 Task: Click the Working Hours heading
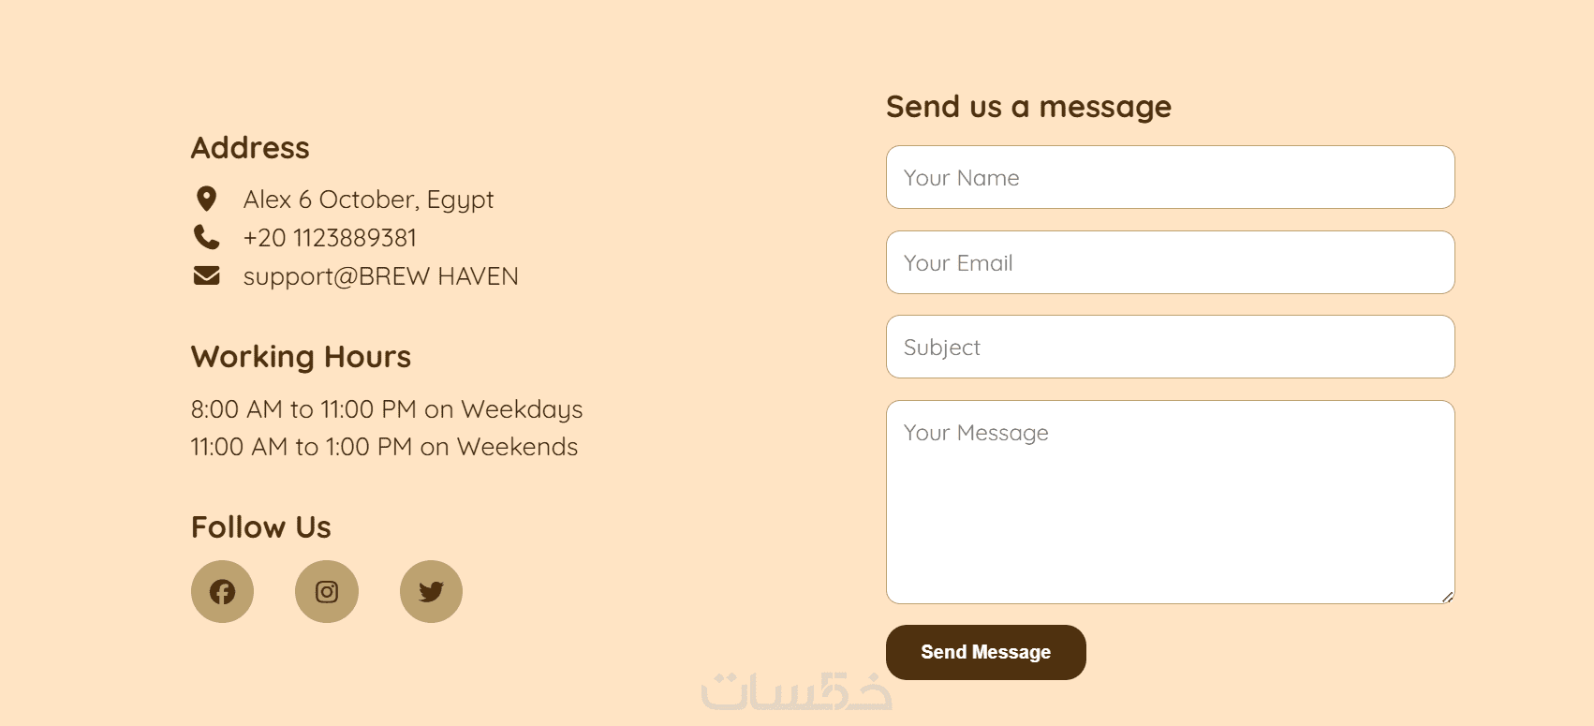click(301, 357)
